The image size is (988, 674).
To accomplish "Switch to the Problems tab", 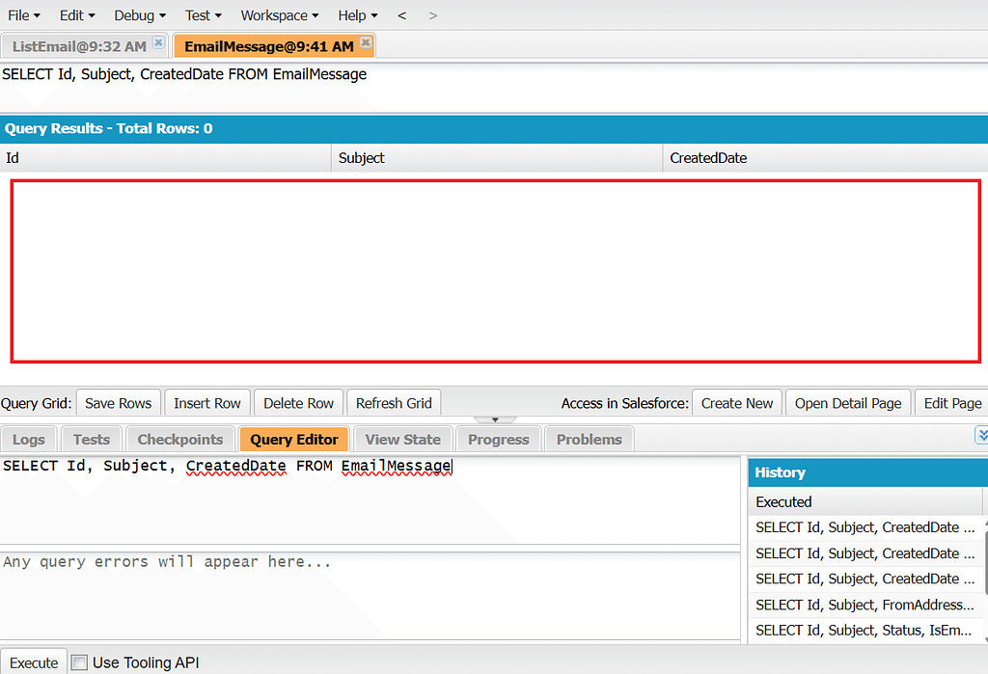I will pos(590,439).
